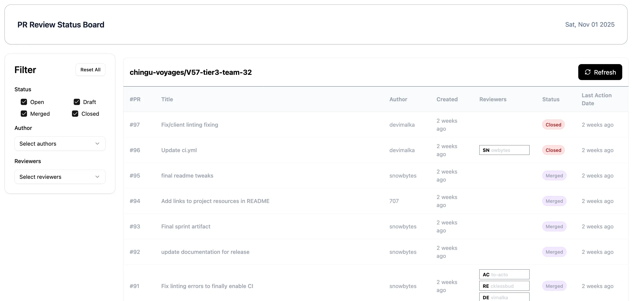Expand the Select reviewers dropdown
The height and width of the screenshot is (301, 632).
click(60, 177)
